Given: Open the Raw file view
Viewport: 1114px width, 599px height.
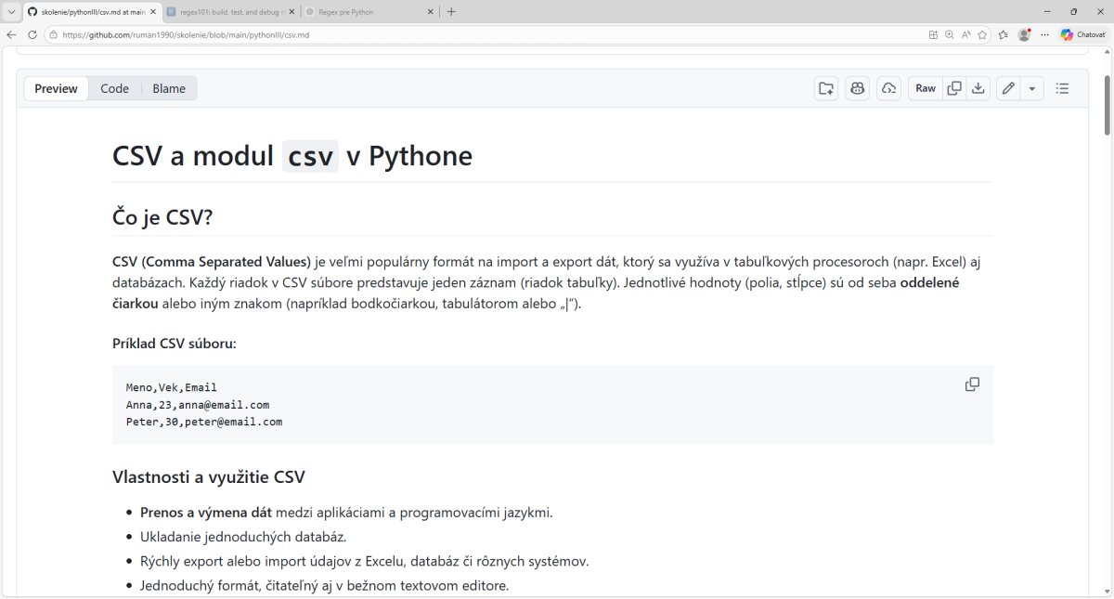Looking at the screenshot, I should (926, 88).
